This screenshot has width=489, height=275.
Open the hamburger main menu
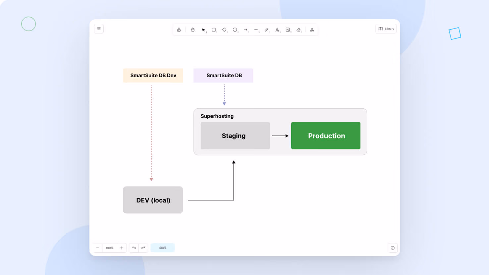click(99, 29)
